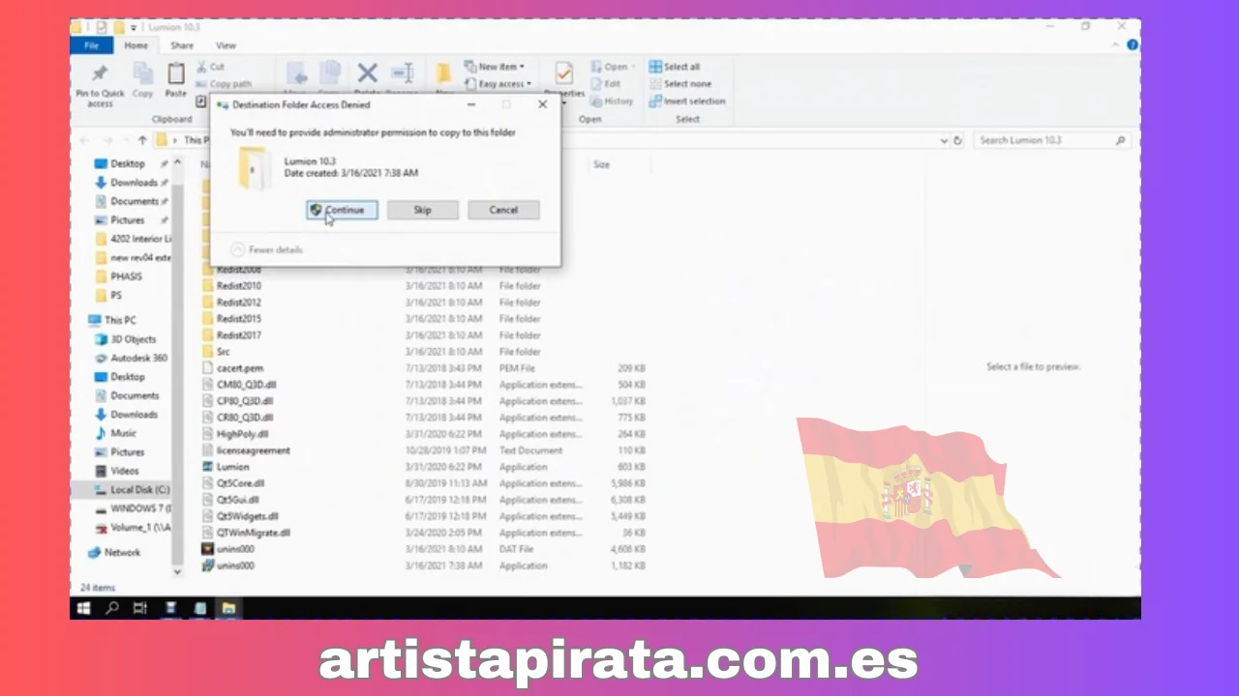Select the pinned Downloads quick access item

point(134,183)
